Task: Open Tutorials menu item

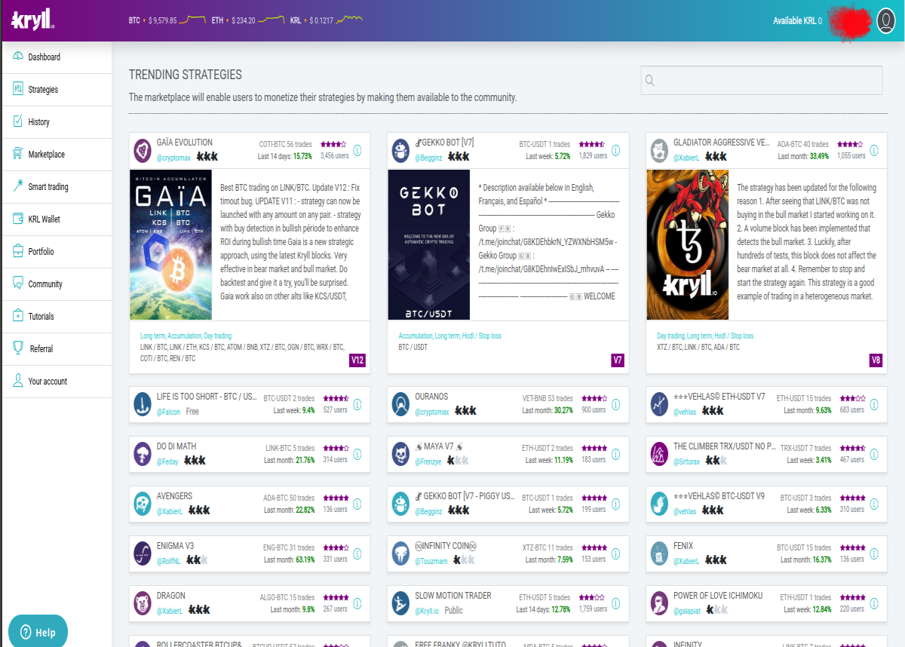Action: (x=56, y=317)
